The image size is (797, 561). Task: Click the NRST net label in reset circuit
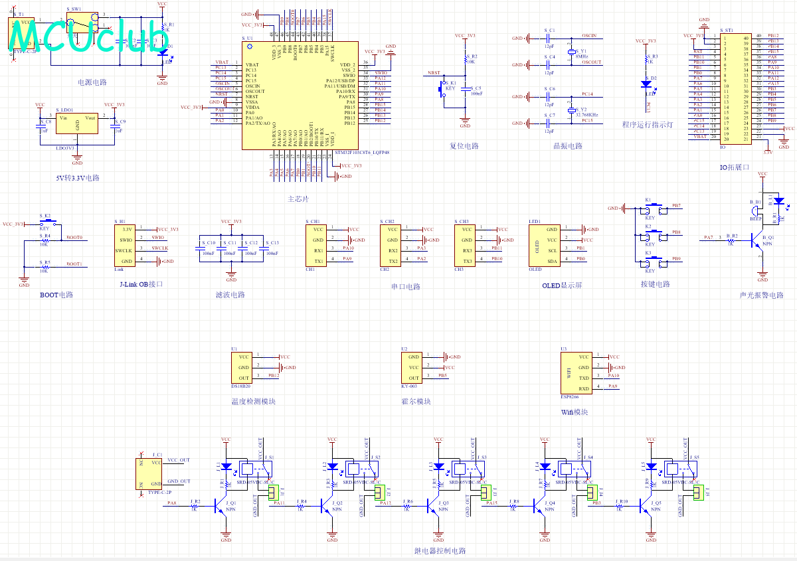[x=434, y=73]
